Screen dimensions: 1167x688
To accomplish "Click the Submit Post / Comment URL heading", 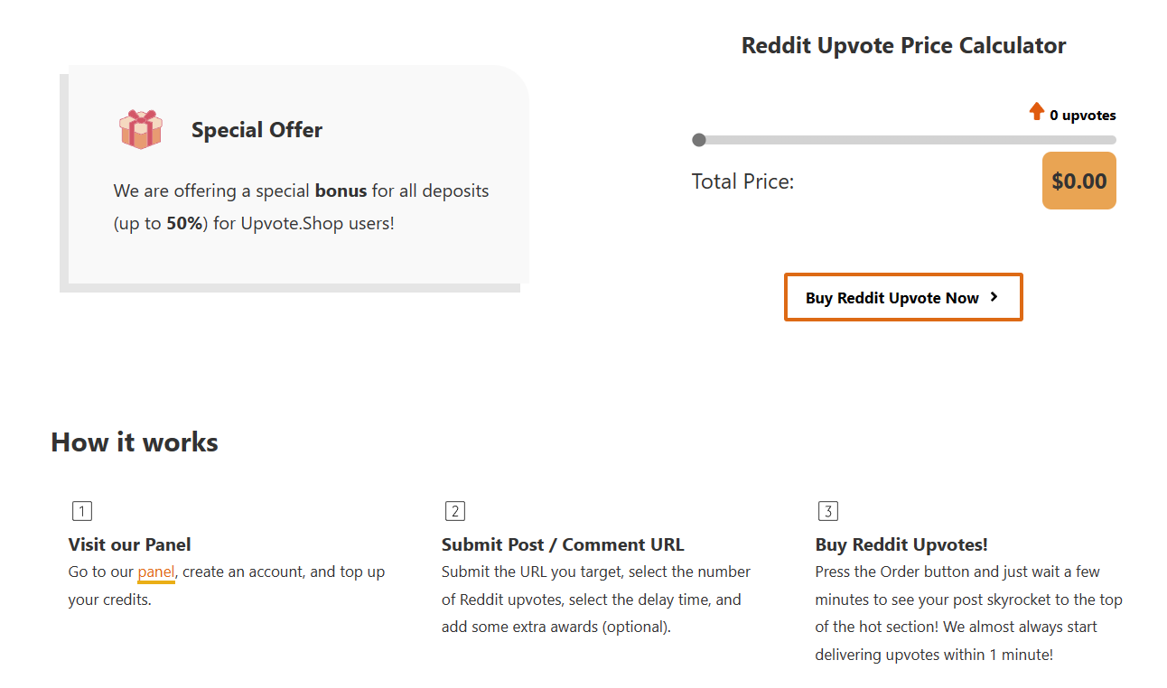I will tap(563, 544).
